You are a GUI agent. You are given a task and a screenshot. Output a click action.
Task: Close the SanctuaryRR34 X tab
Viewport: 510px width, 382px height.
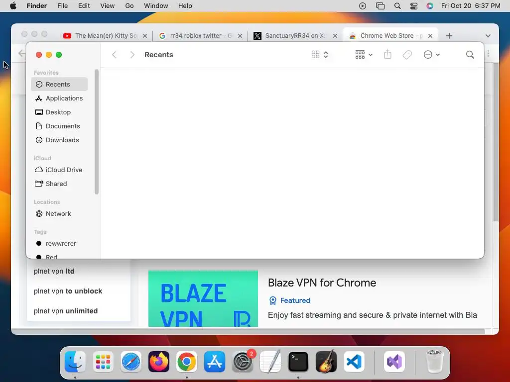(335, 36)
